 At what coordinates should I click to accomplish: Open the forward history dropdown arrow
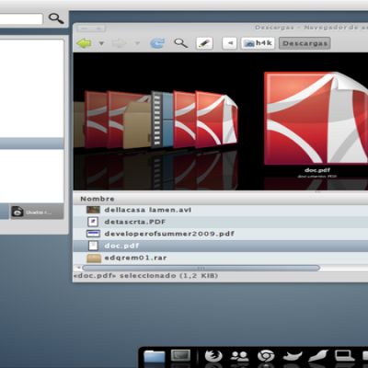(137, 43)
